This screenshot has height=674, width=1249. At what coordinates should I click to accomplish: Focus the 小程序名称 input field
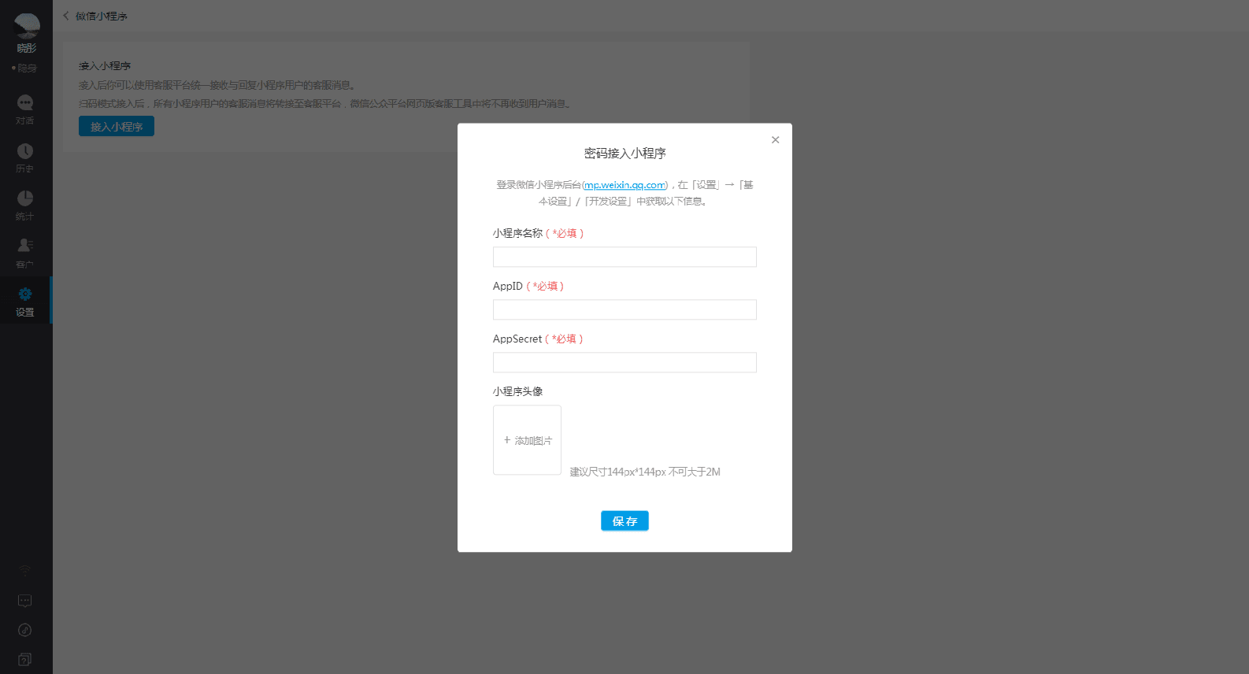point(624,257)
